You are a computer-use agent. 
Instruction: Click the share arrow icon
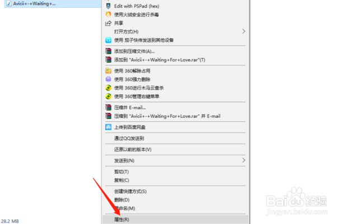point(108,23)
